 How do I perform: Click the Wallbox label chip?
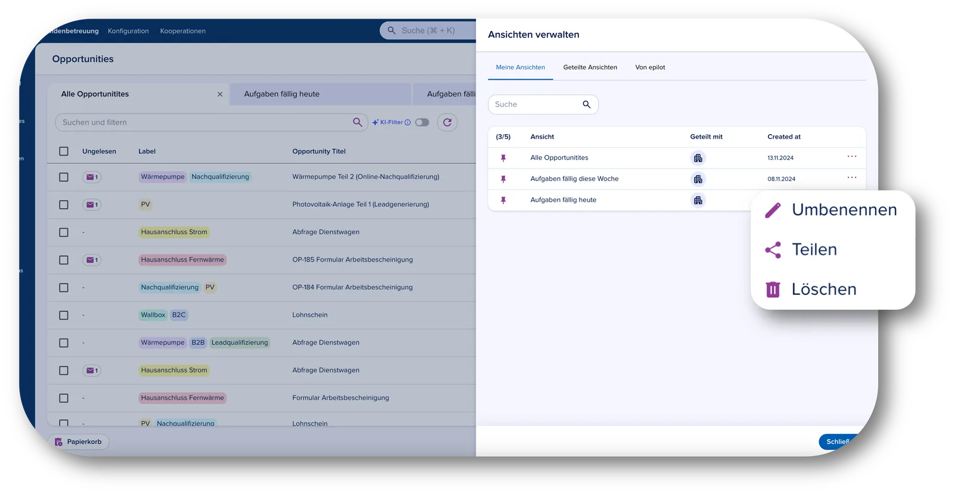[x=153, y=315]
